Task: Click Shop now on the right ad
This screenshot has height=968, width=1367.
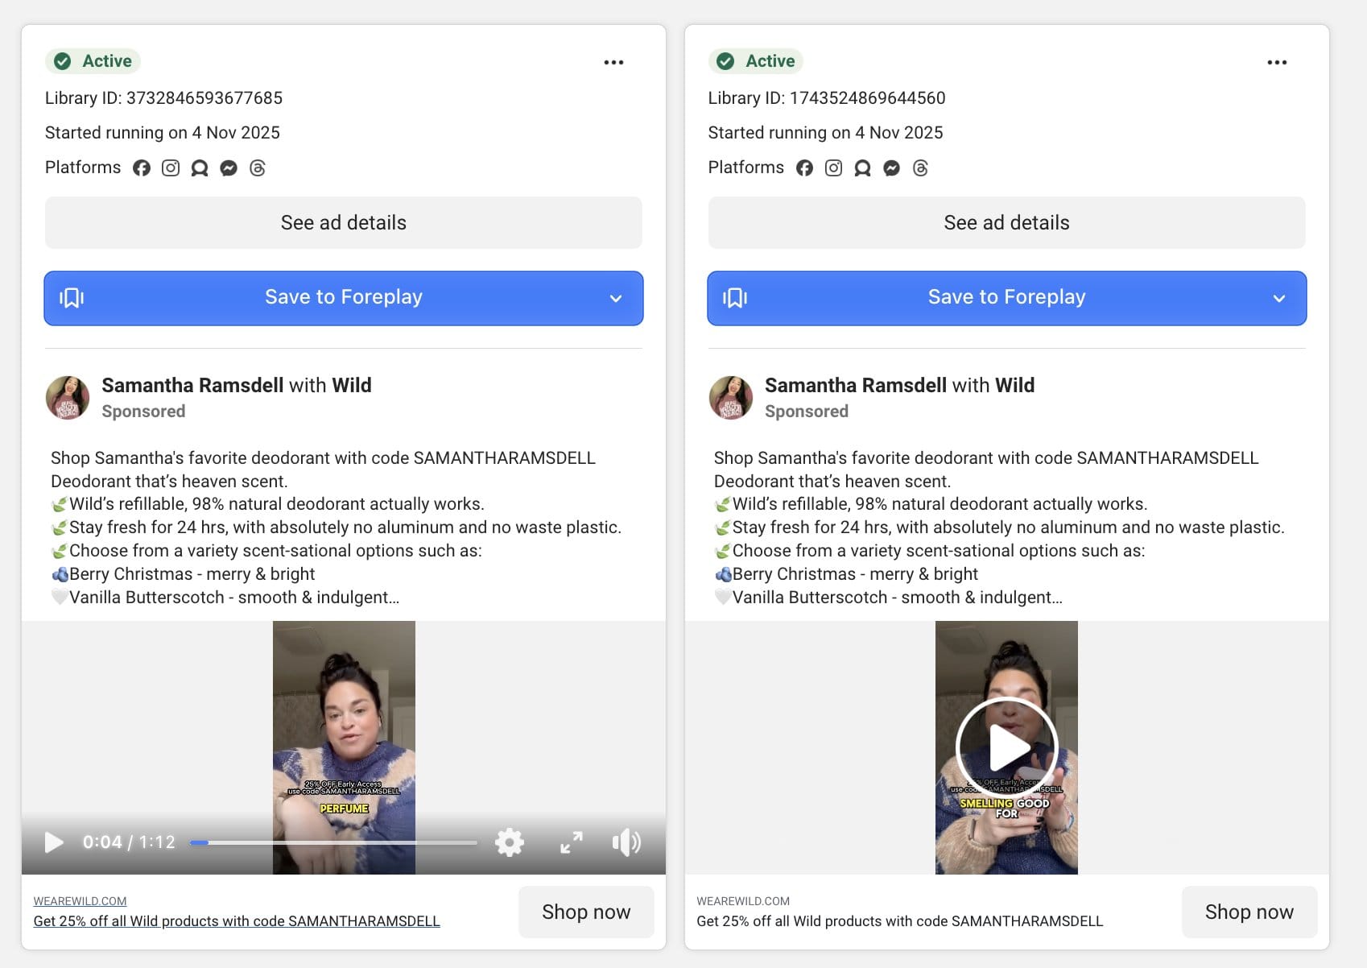Action: click(1249, 912)
